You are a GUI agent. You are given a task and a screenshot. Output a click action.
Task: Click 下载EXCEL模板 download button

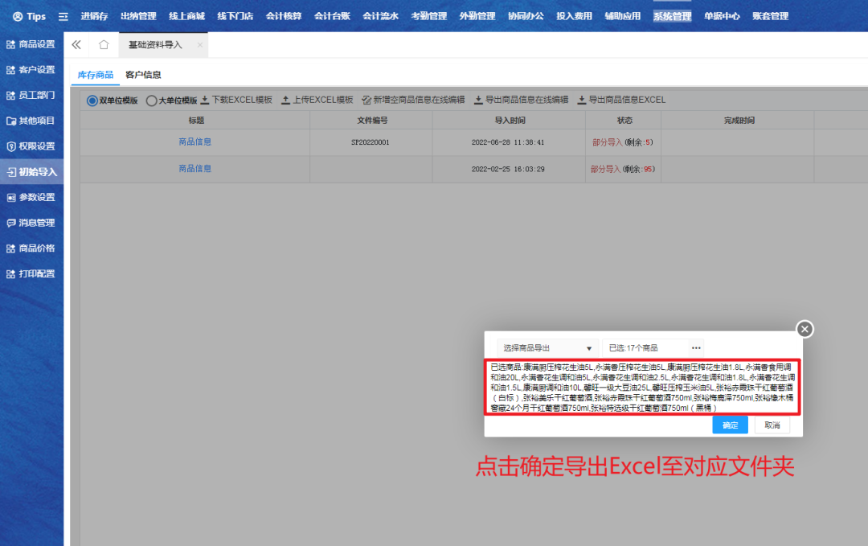pos(236,101)
